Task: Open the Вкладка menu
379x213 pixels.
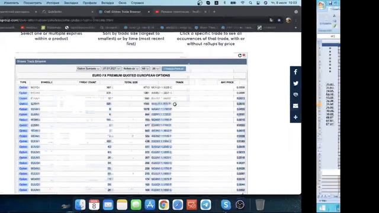Action: [x=107, y=2]
